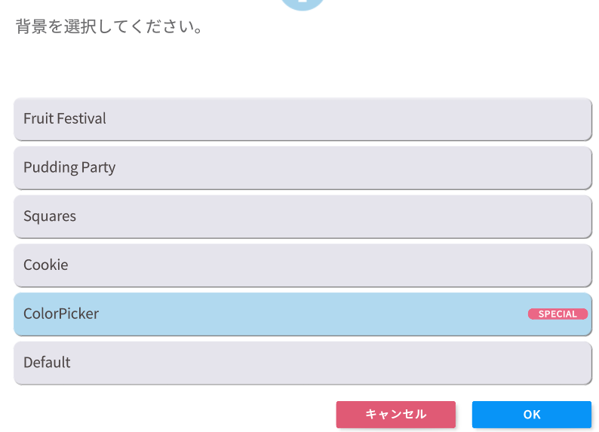This screenshot has width=599, height=432.
Task: Click the 'Fruit Festival' label text
Action: (65, 118)
